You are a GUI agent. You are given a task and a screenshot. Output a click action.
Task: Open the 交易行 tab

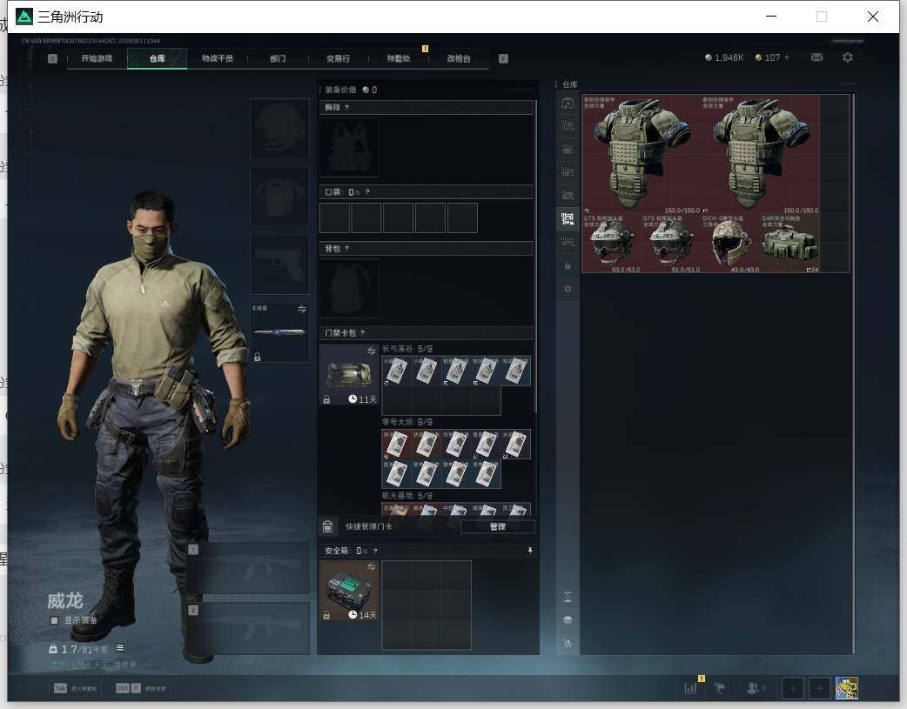[x=338, y=58]
